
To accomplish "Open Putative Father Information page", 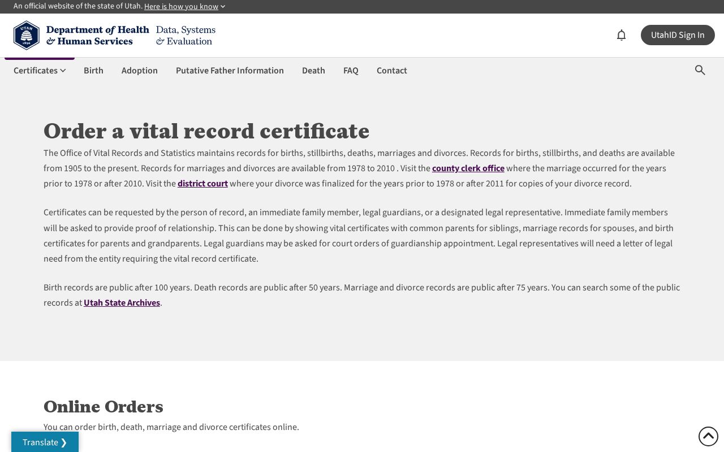I will pos(230,70).
